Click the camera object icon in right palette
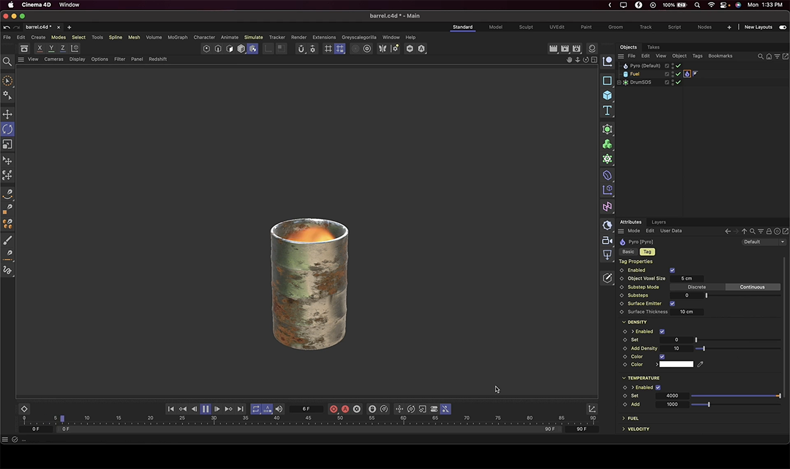 pos(607,240)
